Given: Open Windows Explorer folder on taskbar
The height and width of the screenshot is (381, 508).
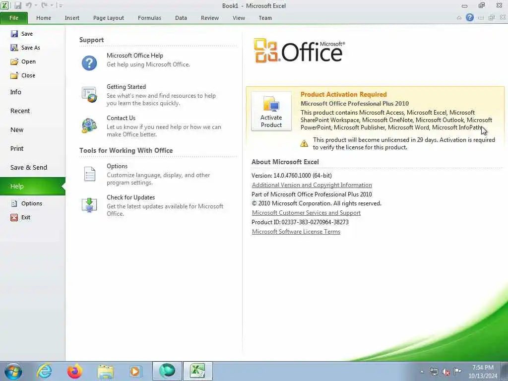Looking at the screenshot, I should 106,371.
